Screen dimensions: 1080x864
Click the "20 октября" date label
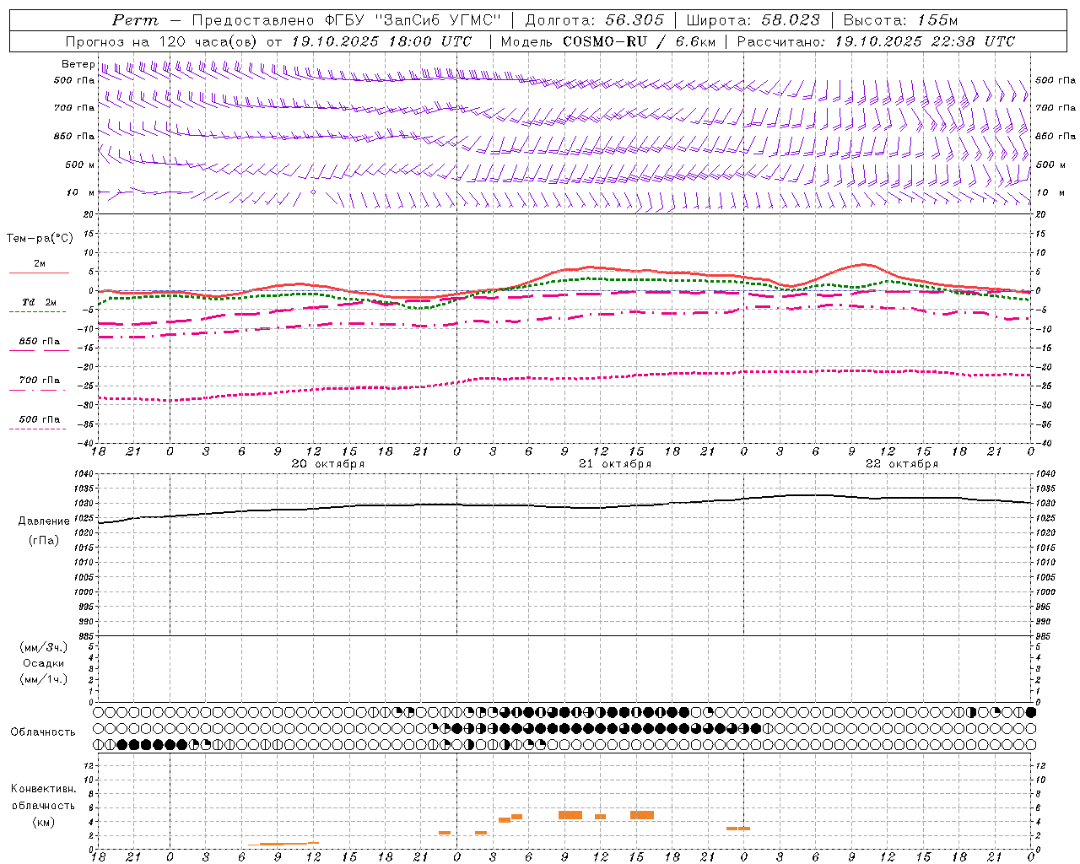tap(327, 464)
